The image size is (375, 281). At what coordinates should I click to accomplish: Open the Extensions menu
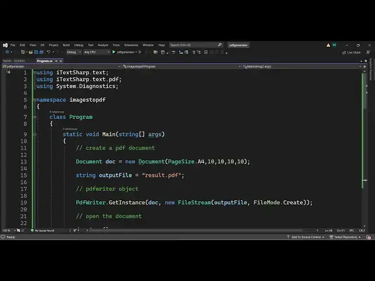[x=131, y=45]
